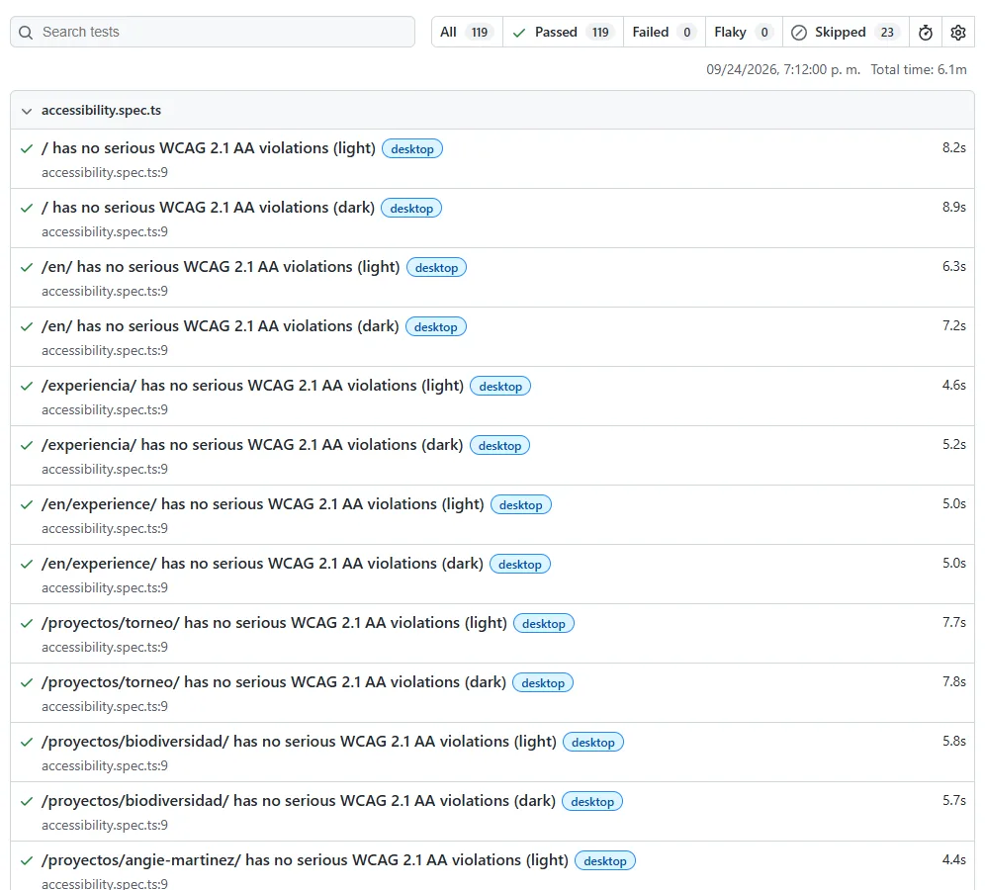Click desktop tag on /experiencia/ light test
The width and height of the screenshot is (985, 890).
click(500, 387)
